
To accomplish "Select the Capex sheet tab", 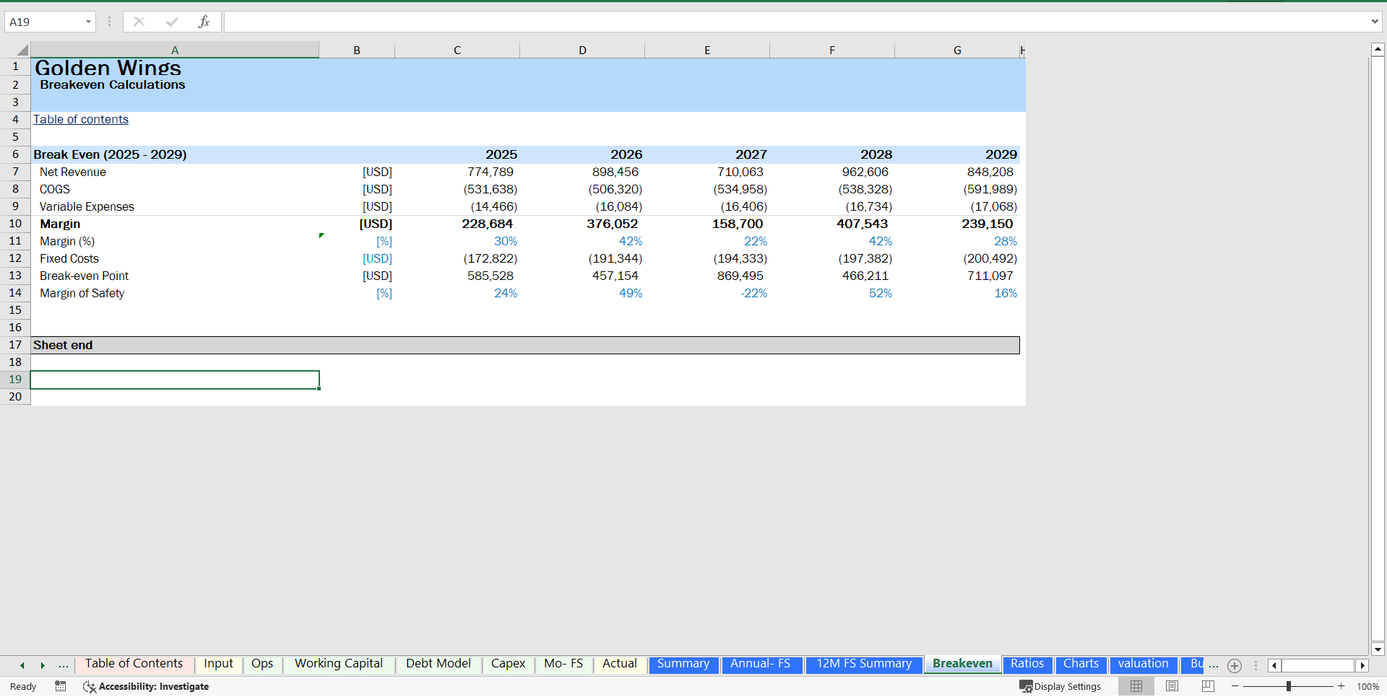I will [x=508, y=664].
